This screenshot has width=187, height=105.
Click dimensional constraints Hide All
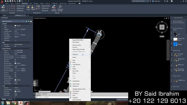[x=45, y=10]
